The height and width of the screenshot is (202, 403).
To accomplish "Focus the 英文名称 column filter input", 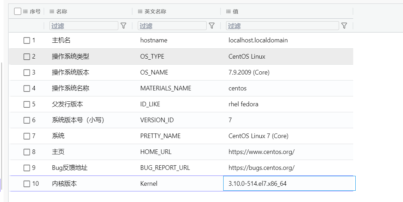I will 172,26.
